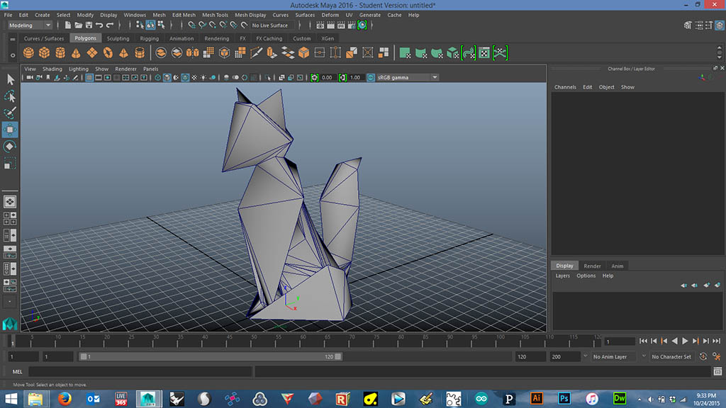Click the polygon cone shelf icon
This screenshot has width=726, height=408.
tap(77, 53)
